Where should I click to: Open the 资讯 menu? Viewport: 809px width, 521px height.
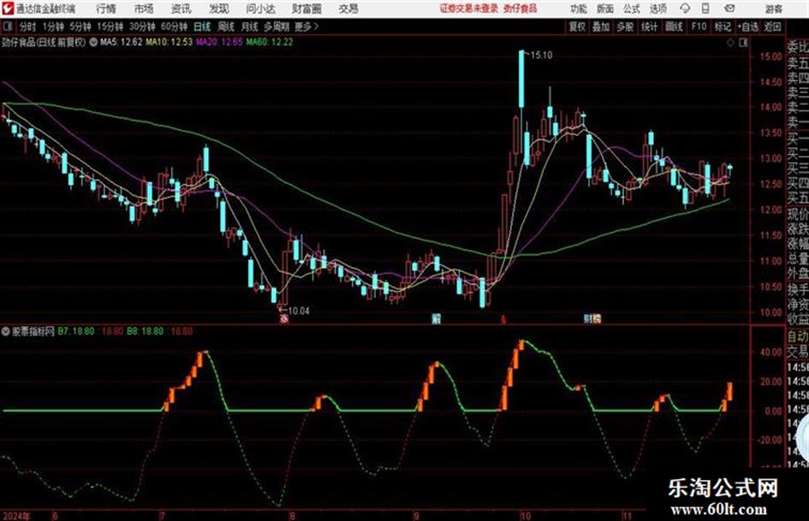tap(181, 9)
